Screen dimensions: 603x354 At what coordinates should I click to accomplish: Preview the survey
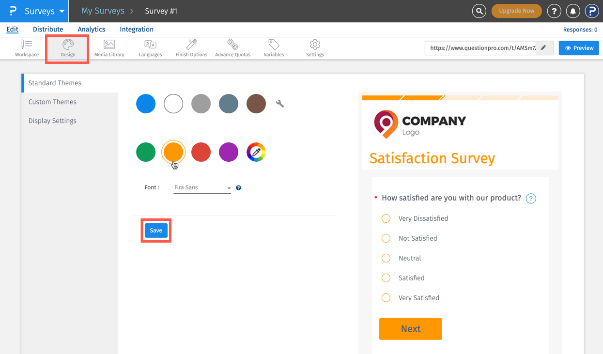(579, 48)
